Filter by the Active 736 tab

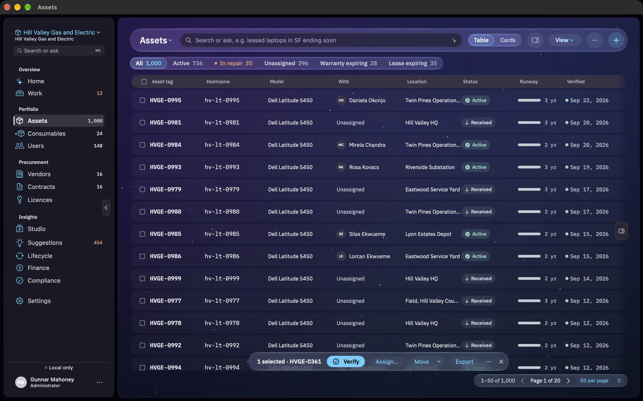point(188,63)
